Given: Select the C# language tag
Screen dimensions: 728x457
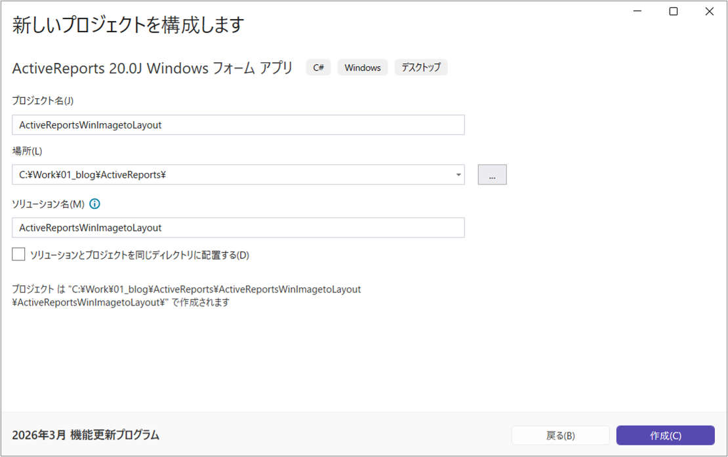Looking at the screenshot, I should tap(318, 67).
